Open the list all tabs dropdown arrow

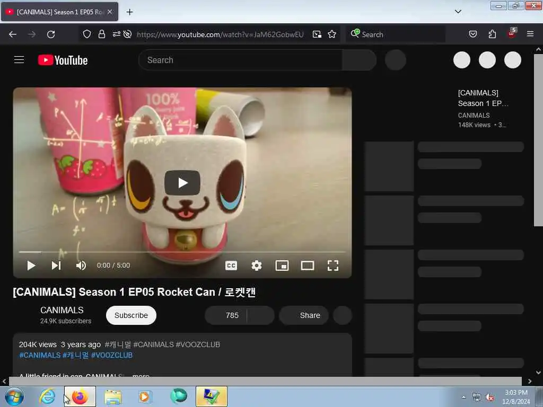(x=458, y=12)
